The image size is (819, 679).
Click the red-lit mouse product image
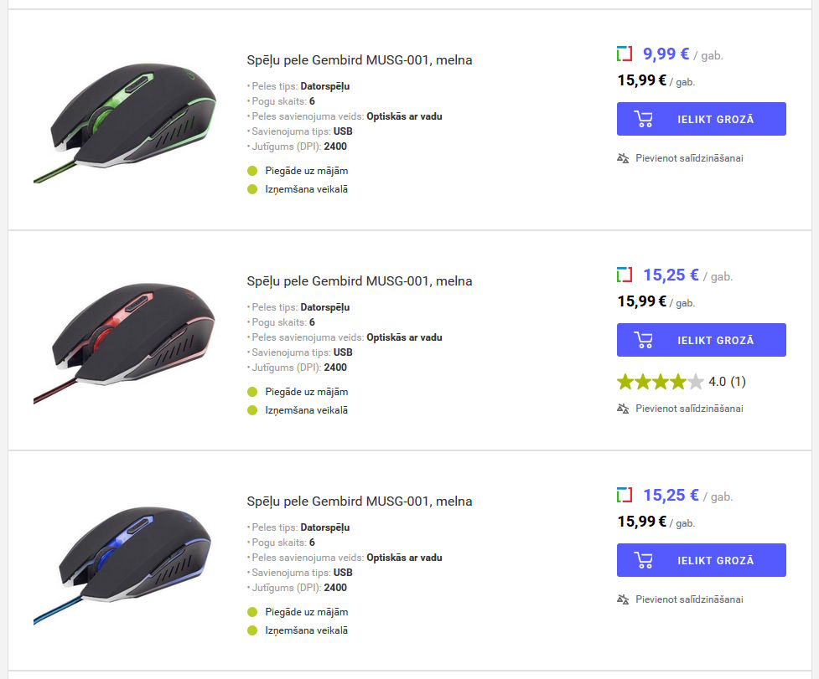[x=124, y=341]
